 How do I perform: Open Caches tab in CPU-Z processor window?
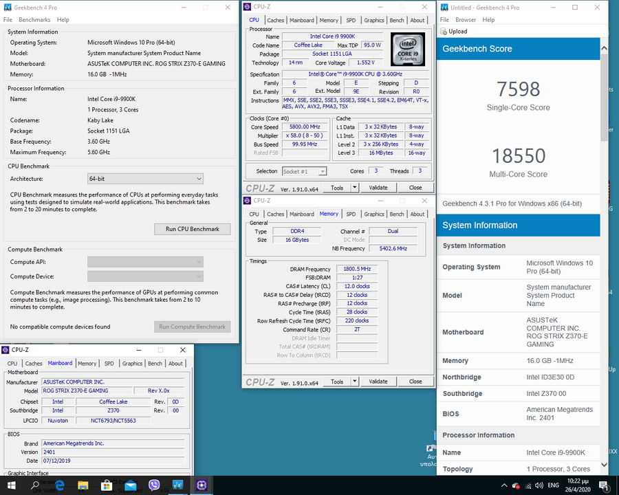pyautogui.click(x=275, y=20)
